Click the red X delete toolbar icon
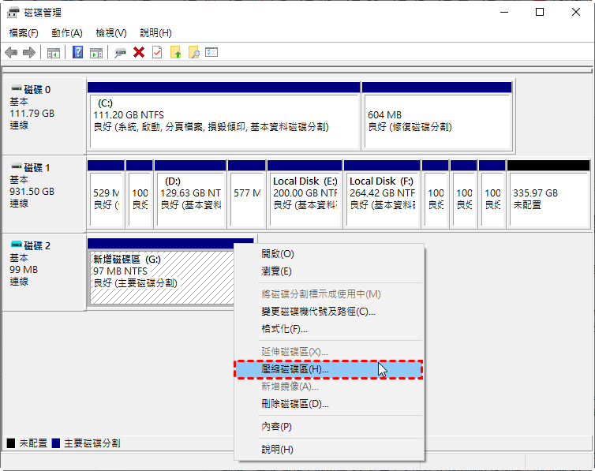This screenshot has width=595, height=471. 139,53
